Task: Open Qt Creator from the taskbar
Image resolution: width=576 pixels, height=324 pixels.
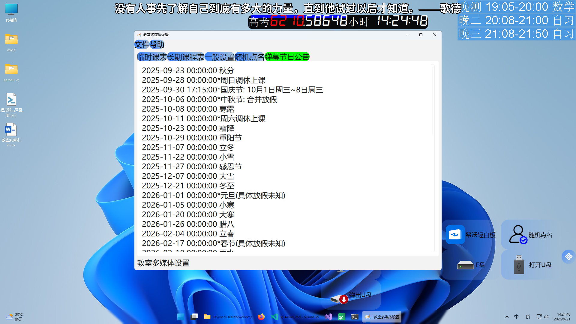Action: point(341,317)
